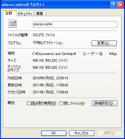Switch to the セキュリティ tab
Viewport: 125px width, 139px height.
[25, 14]
